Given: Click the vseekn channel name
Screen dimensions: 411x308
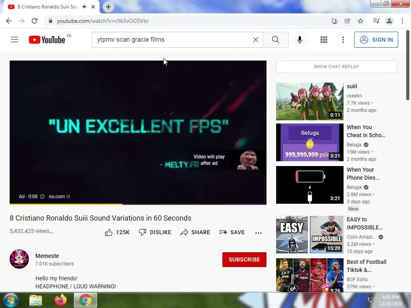Looking at the screenshot, I should pyautogui.click(x=354, y=96).
